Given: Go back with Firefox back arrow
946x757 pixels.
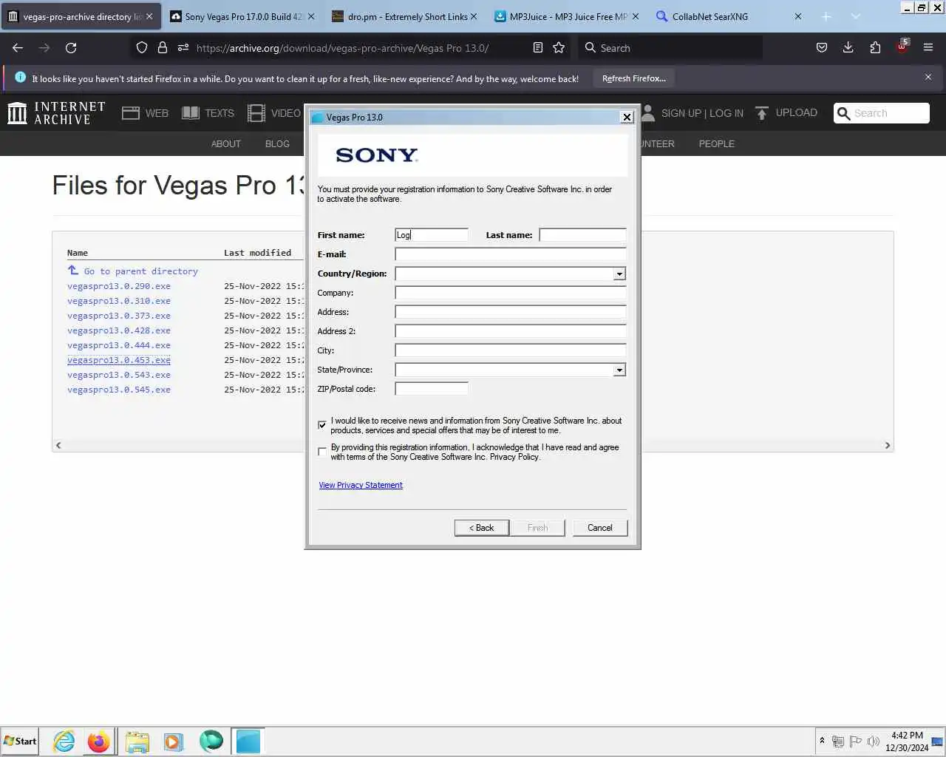Looking at the screenshot, I should pyautogui.click(x=18, y=47).
